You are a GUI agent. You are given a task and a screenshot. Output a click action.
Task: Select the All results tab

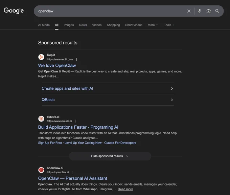[56, 25]
